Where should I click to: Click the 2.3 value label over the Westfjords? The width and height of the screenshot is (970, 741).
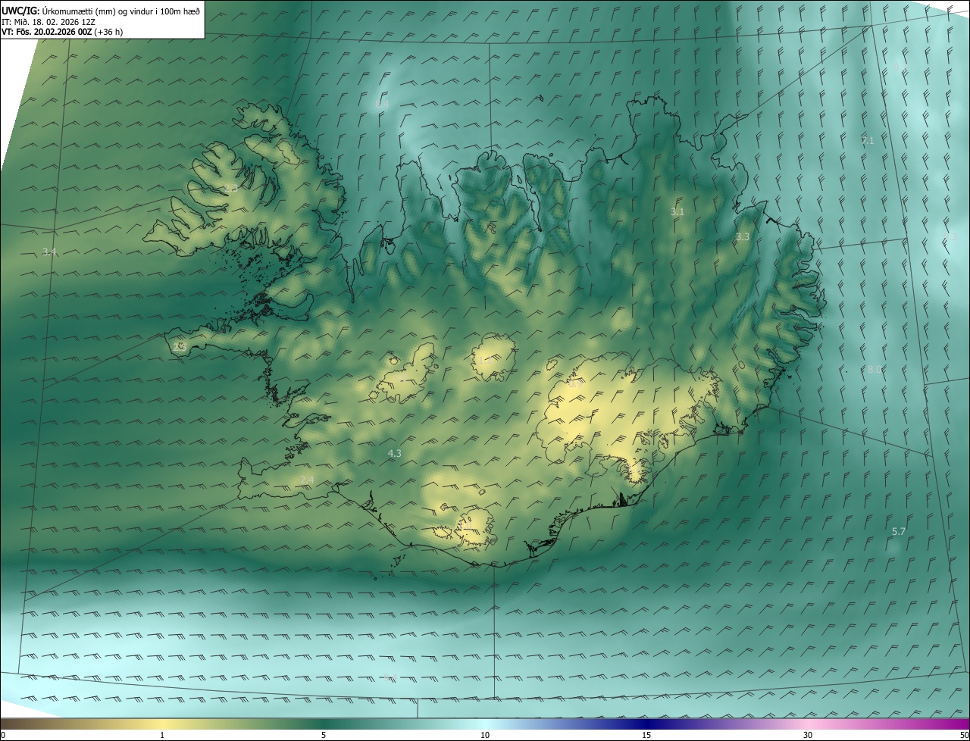tap(230, 188)
